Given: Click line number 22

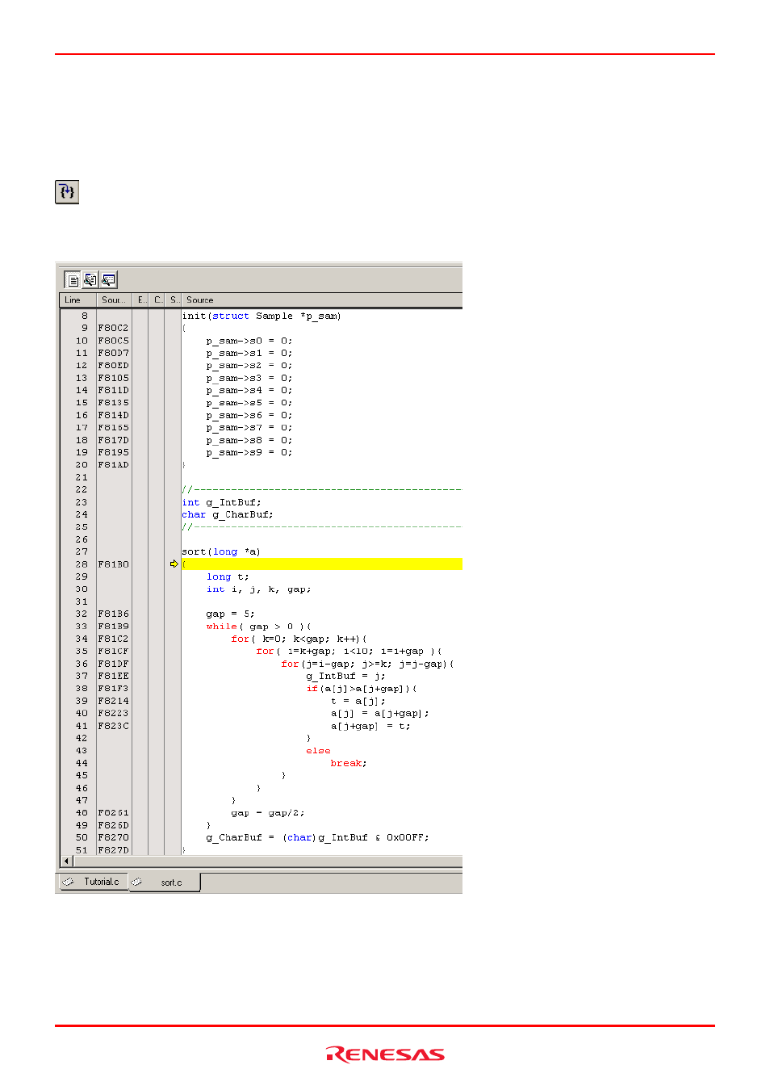Looking at the screenshot, I should [x=82, y=490].
